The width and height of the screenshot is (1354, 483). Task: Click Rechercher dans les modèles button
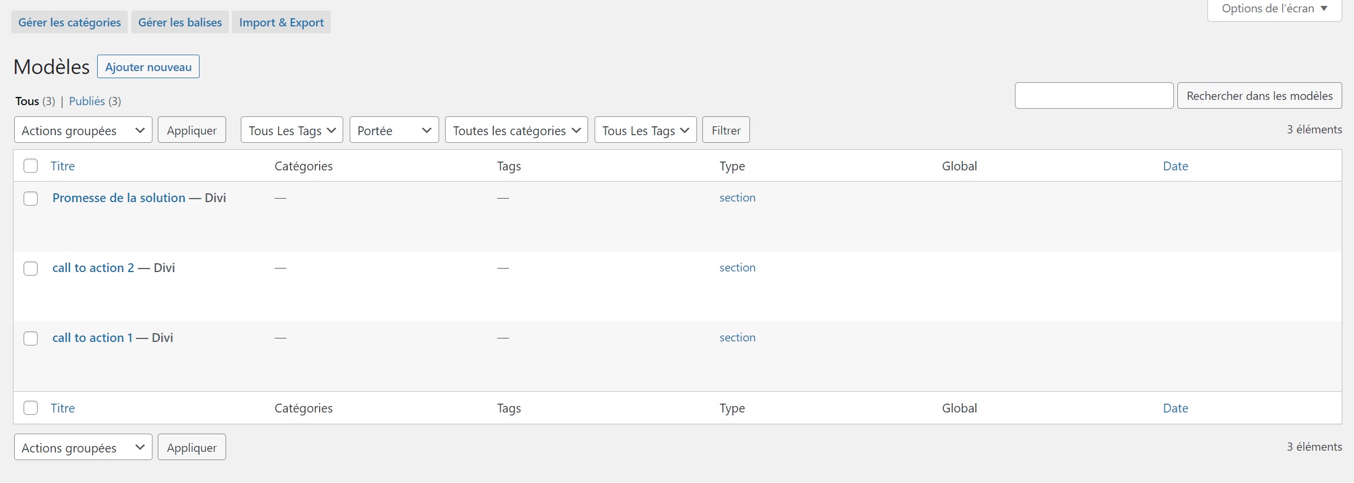(x=1260, y=96)
